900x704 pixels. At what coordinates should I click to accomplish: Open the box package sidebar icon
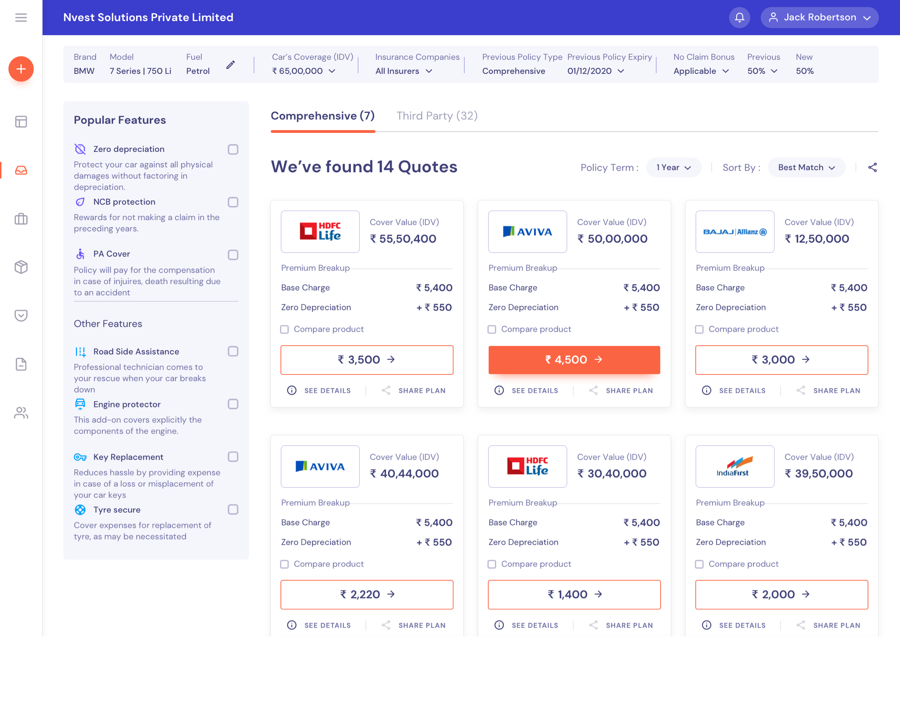point(21,267)
